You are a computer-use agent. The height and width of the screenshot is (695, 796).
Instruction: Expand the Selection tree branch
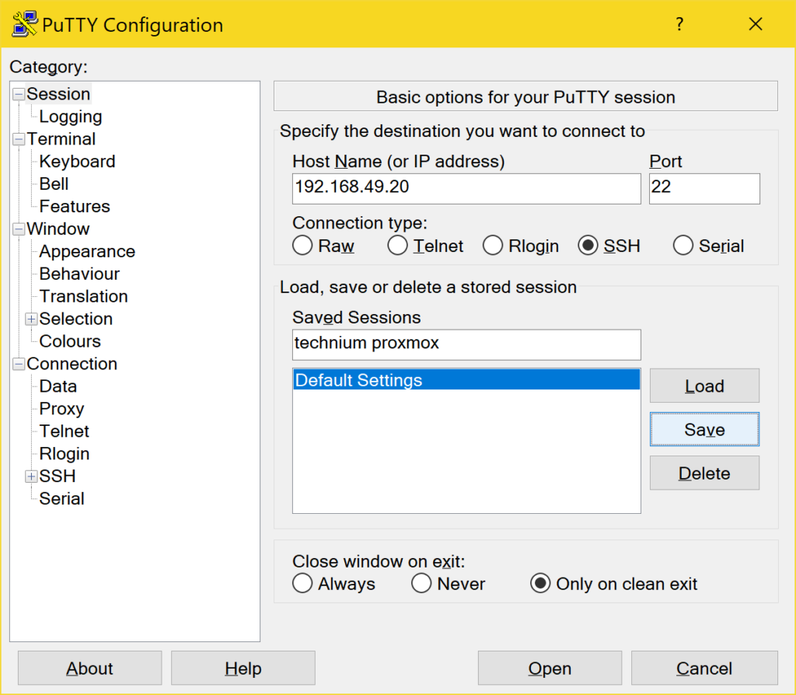[30, 319]
